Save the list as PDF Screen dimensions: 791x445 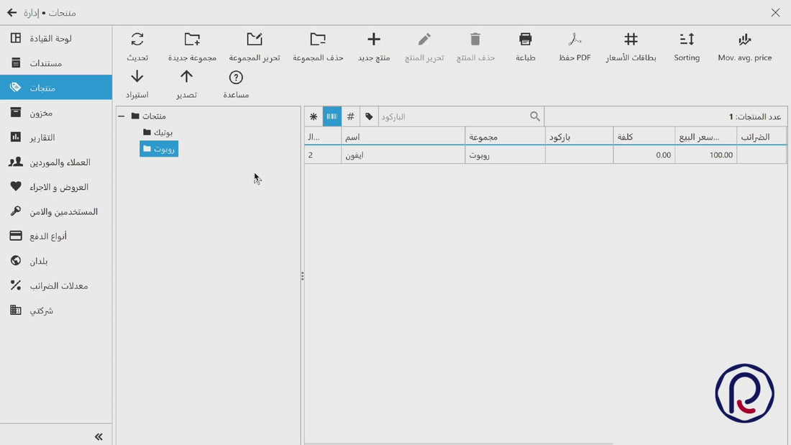click(575, 47)
